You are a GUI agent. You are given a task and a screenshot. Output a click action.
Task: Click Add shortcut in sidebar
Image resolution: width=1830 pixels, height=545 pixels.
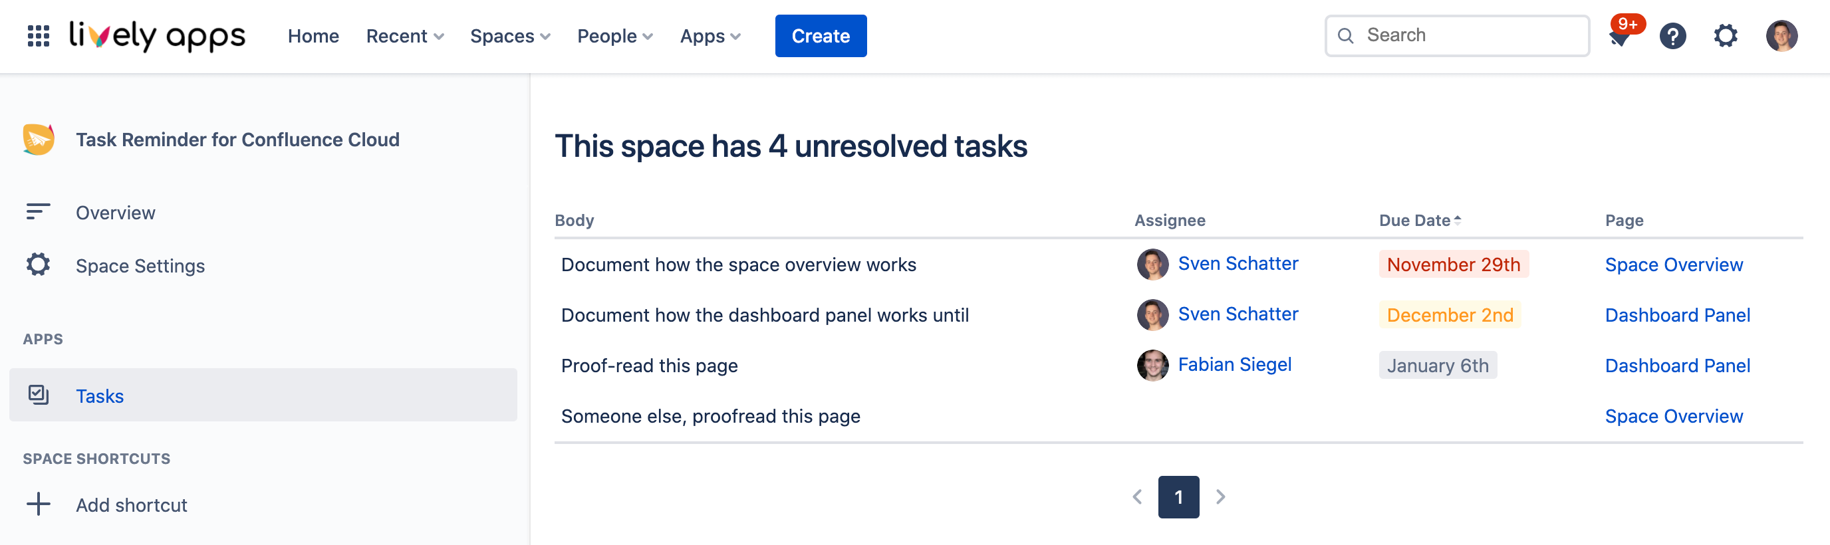(x=132, y=504)
